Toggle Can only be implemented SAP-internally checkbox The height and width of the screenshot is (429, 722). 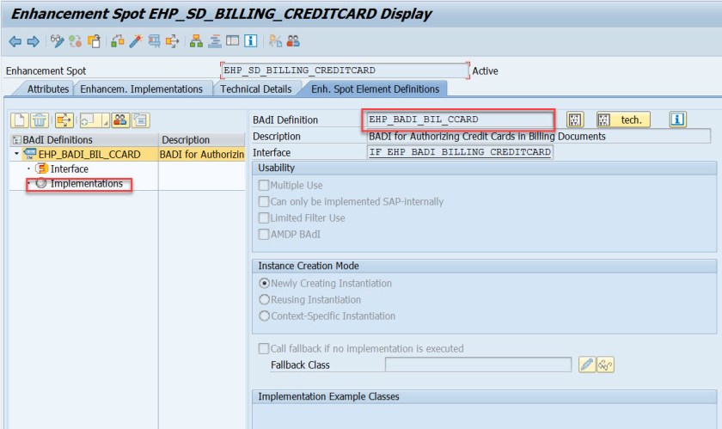point(264,202)
